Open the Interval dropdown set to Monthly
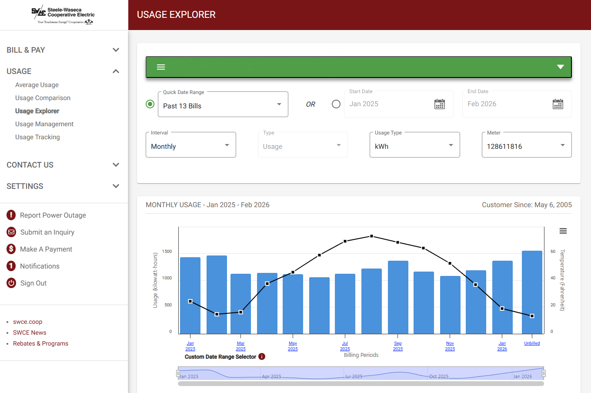This screenshot has width=591, height=393. [190, 144]
